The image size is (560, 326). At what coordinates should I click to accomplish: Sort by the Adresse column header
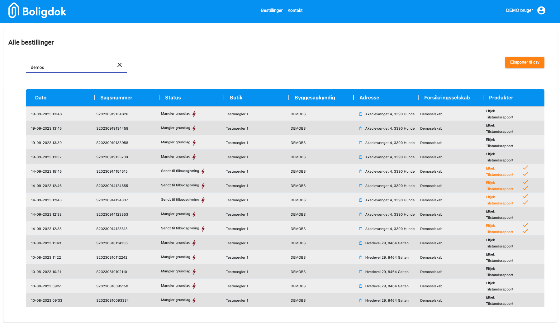[x=369, y=98]
